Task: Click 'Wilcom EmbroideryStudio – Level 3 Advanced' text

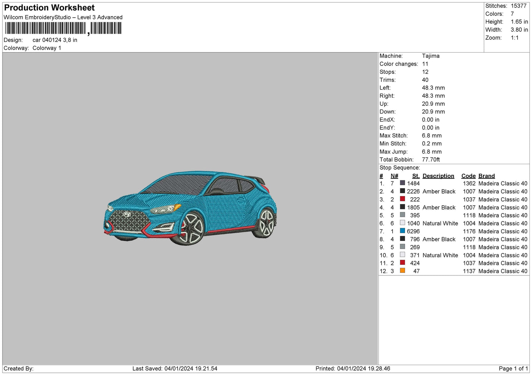Action: [x=63, y=17]
